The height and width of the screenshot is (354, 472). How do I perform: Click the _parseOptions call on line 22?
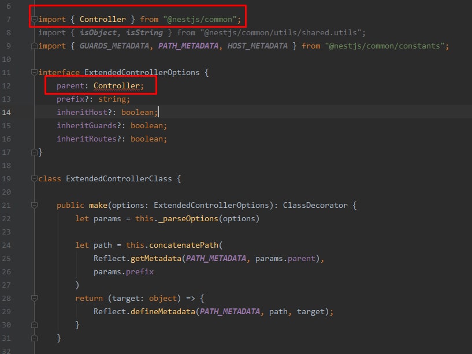[188, 218]
